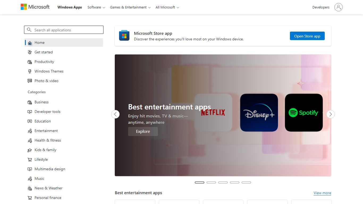Viewport: 363px width, 204px height.
Task: Click the Home icon in sidebar
Action: click(x=30, y=42)
